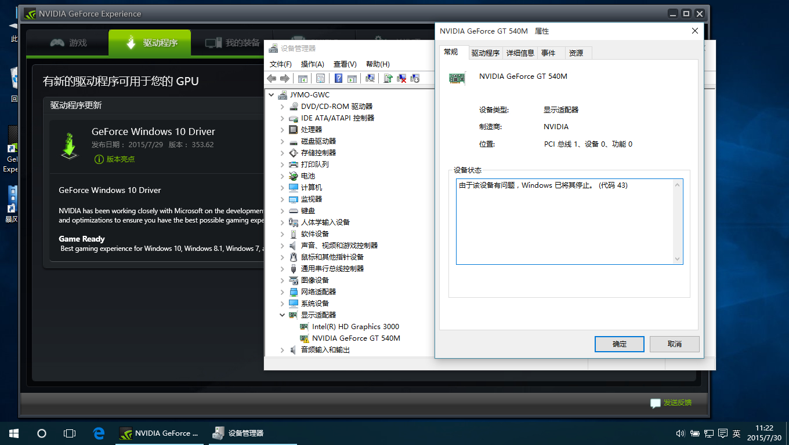Collapse the JYMO-GWC root node
Screen dimensions: 789x445
point(271,95)
